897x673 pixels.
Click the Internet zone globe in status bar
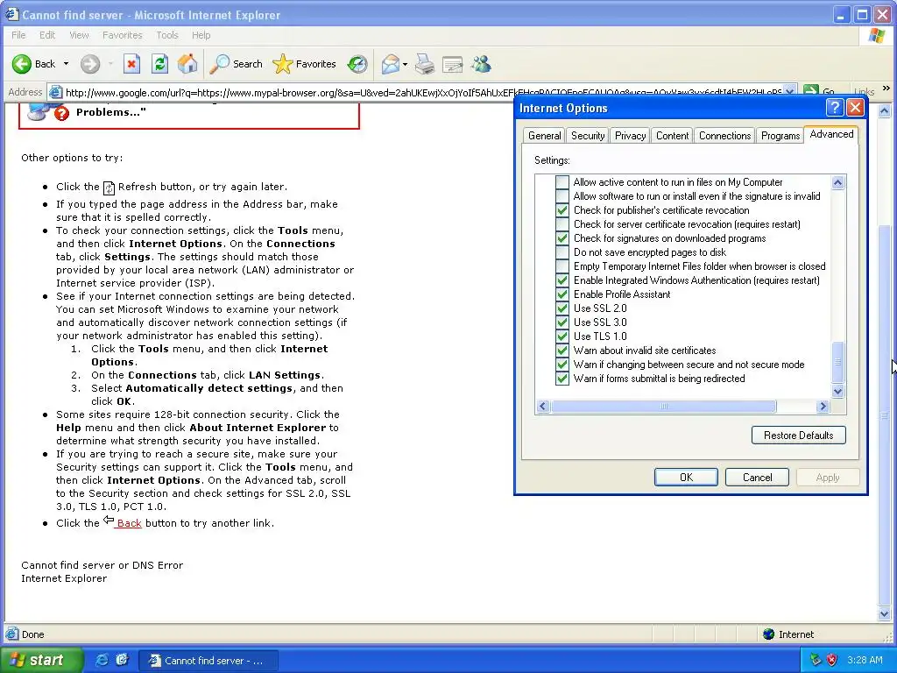[x=769, y=634]
